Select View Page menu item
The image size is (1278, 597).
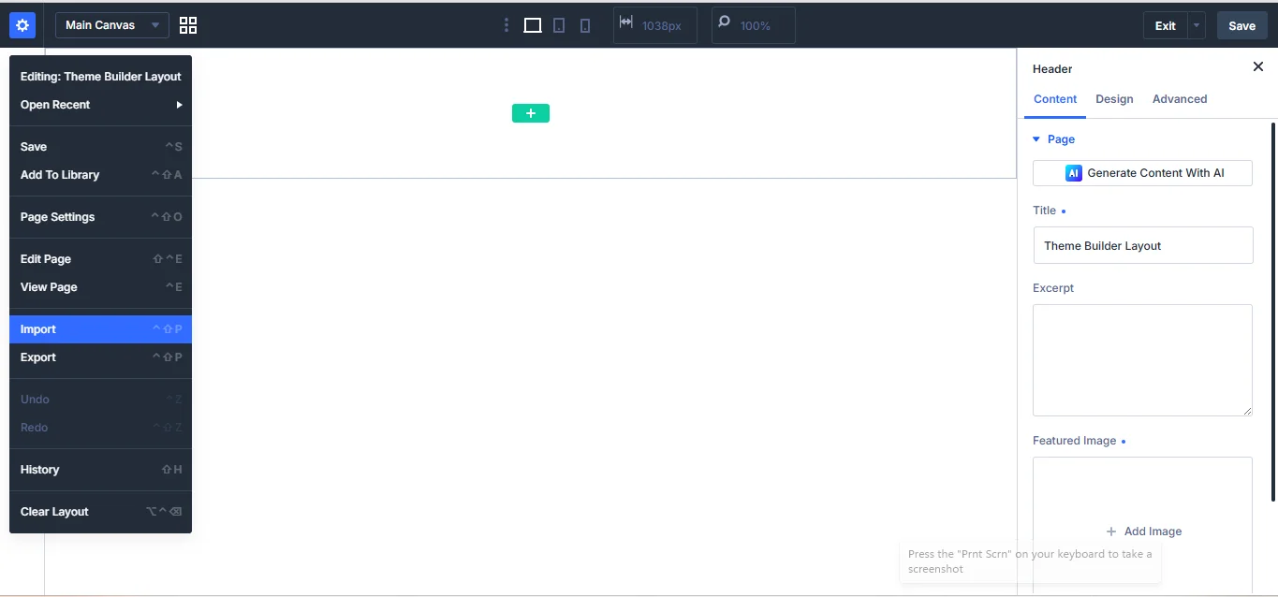click(101, 287)
